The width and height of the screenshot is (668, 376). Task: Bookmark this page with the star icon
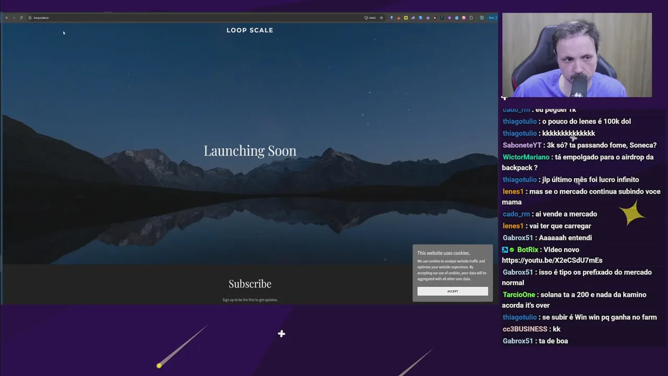pyautogui.click(x=381, y=18)
